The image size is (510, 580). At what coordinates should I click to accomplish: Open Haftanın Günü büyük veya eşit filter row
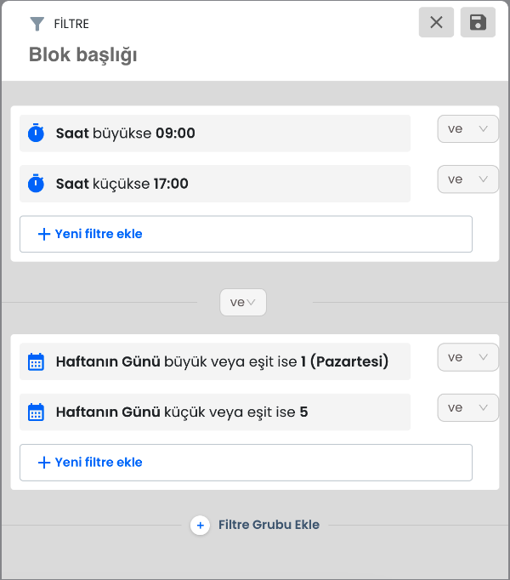point(215,361)
